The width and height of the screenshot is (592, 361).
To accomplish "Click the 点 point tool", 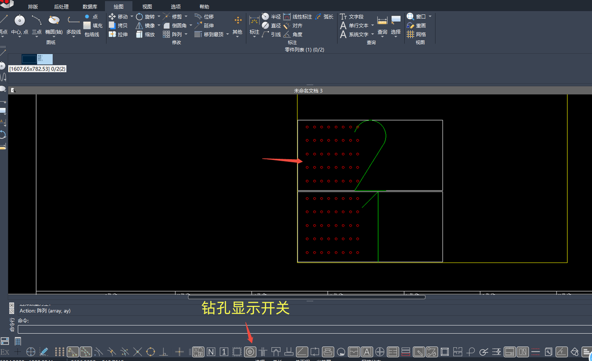I will tap(91, 17).
